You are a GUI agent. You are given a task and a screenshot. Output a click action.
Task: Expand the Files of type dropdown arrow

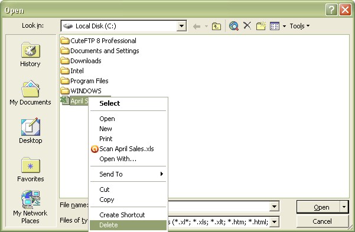(274, 222)
